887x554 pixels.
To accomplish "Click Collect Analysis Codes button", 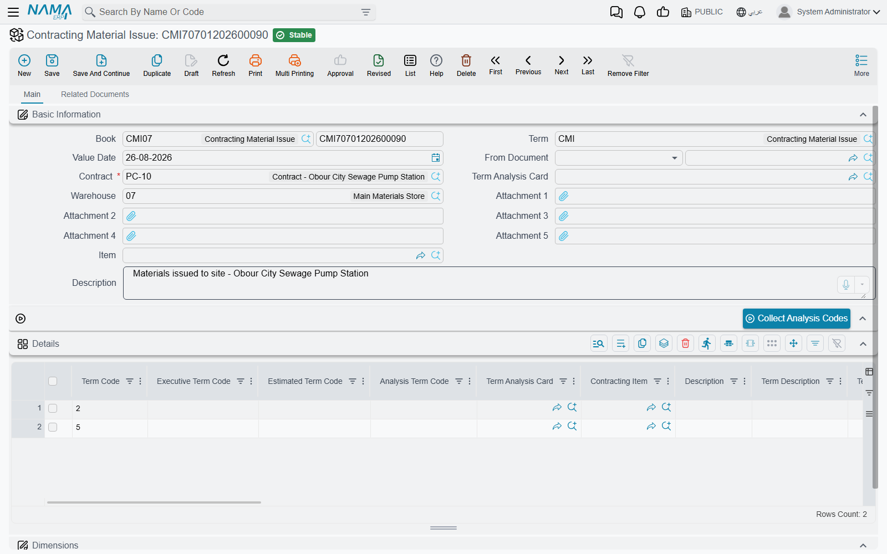I will [797, 319].
